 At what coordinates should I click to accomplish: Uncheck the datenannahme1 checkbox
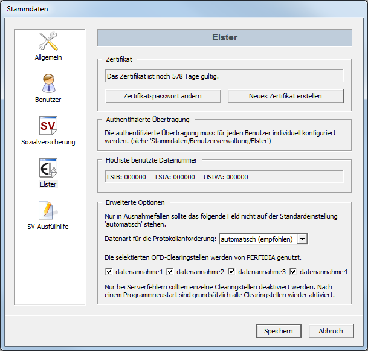pyautogui.click(x=109, y=271)
